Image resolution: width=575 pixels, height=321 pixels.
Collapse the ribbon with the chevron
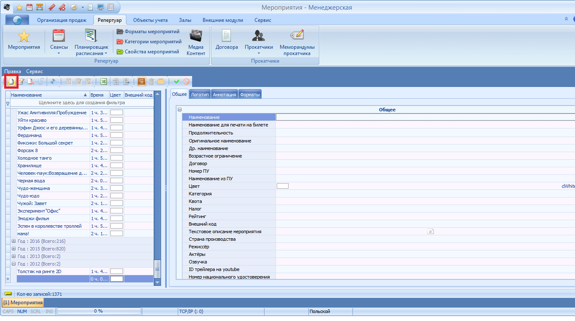(566, 19)
